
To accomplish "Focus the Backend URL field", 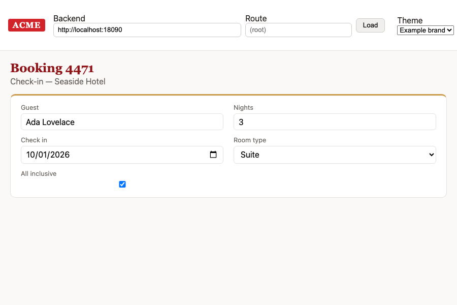I will [x=147, y=30].
